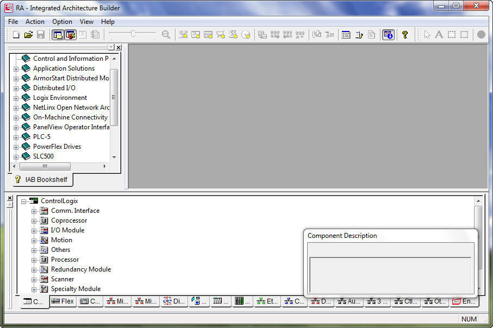
Task: Click the dollar sign document toolbar icon
Action: pyautogui.click(x=95, y=35)
